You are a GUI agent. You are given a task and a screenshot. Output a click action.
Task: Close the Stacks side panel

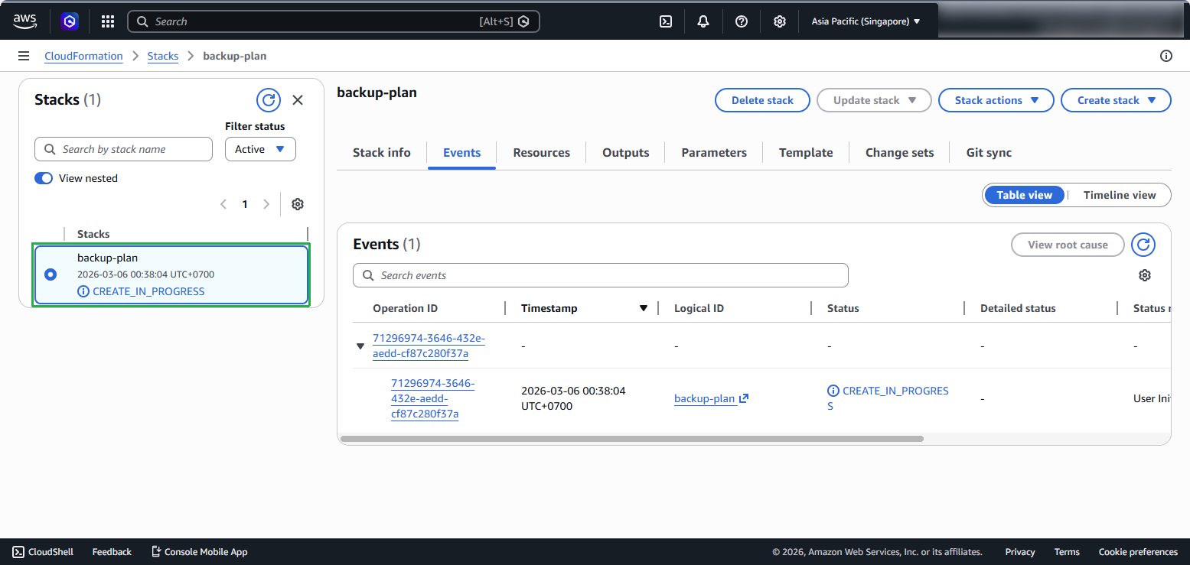(x=298, y=100)
